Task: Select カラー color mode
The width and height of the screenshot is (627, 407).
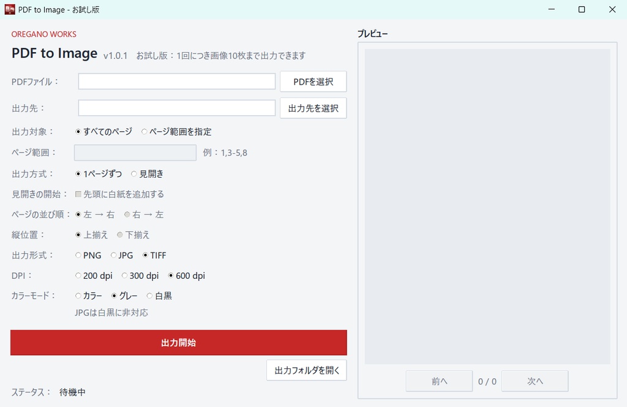Action: (x=88, y=295)
